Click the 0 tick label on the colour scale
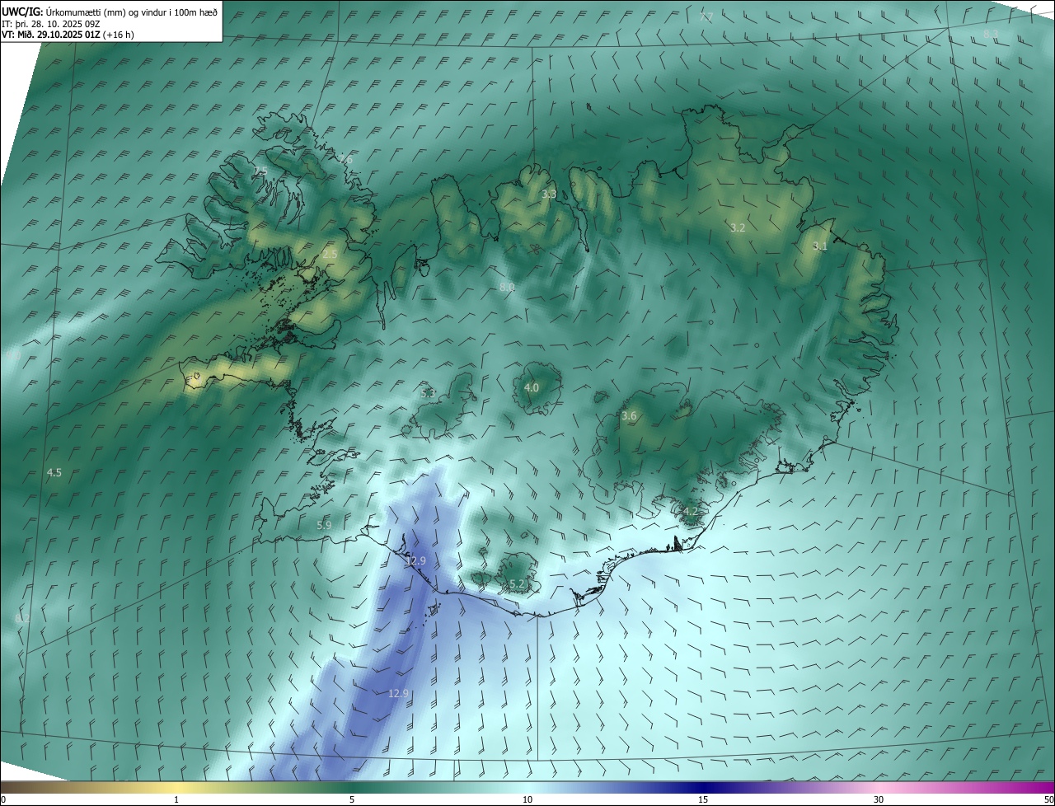The width and height of the screenshot is (1055, 806). point(3,799)
